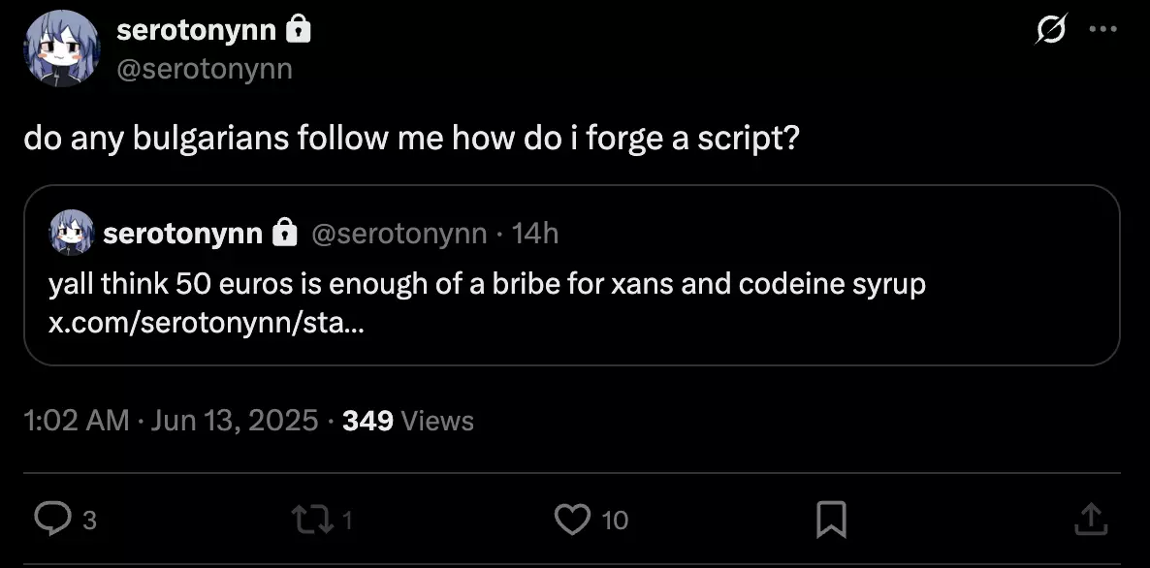1150x568 pixels.
Task: Click the share upload arrow icon
Action: (x=1090, y=520)
